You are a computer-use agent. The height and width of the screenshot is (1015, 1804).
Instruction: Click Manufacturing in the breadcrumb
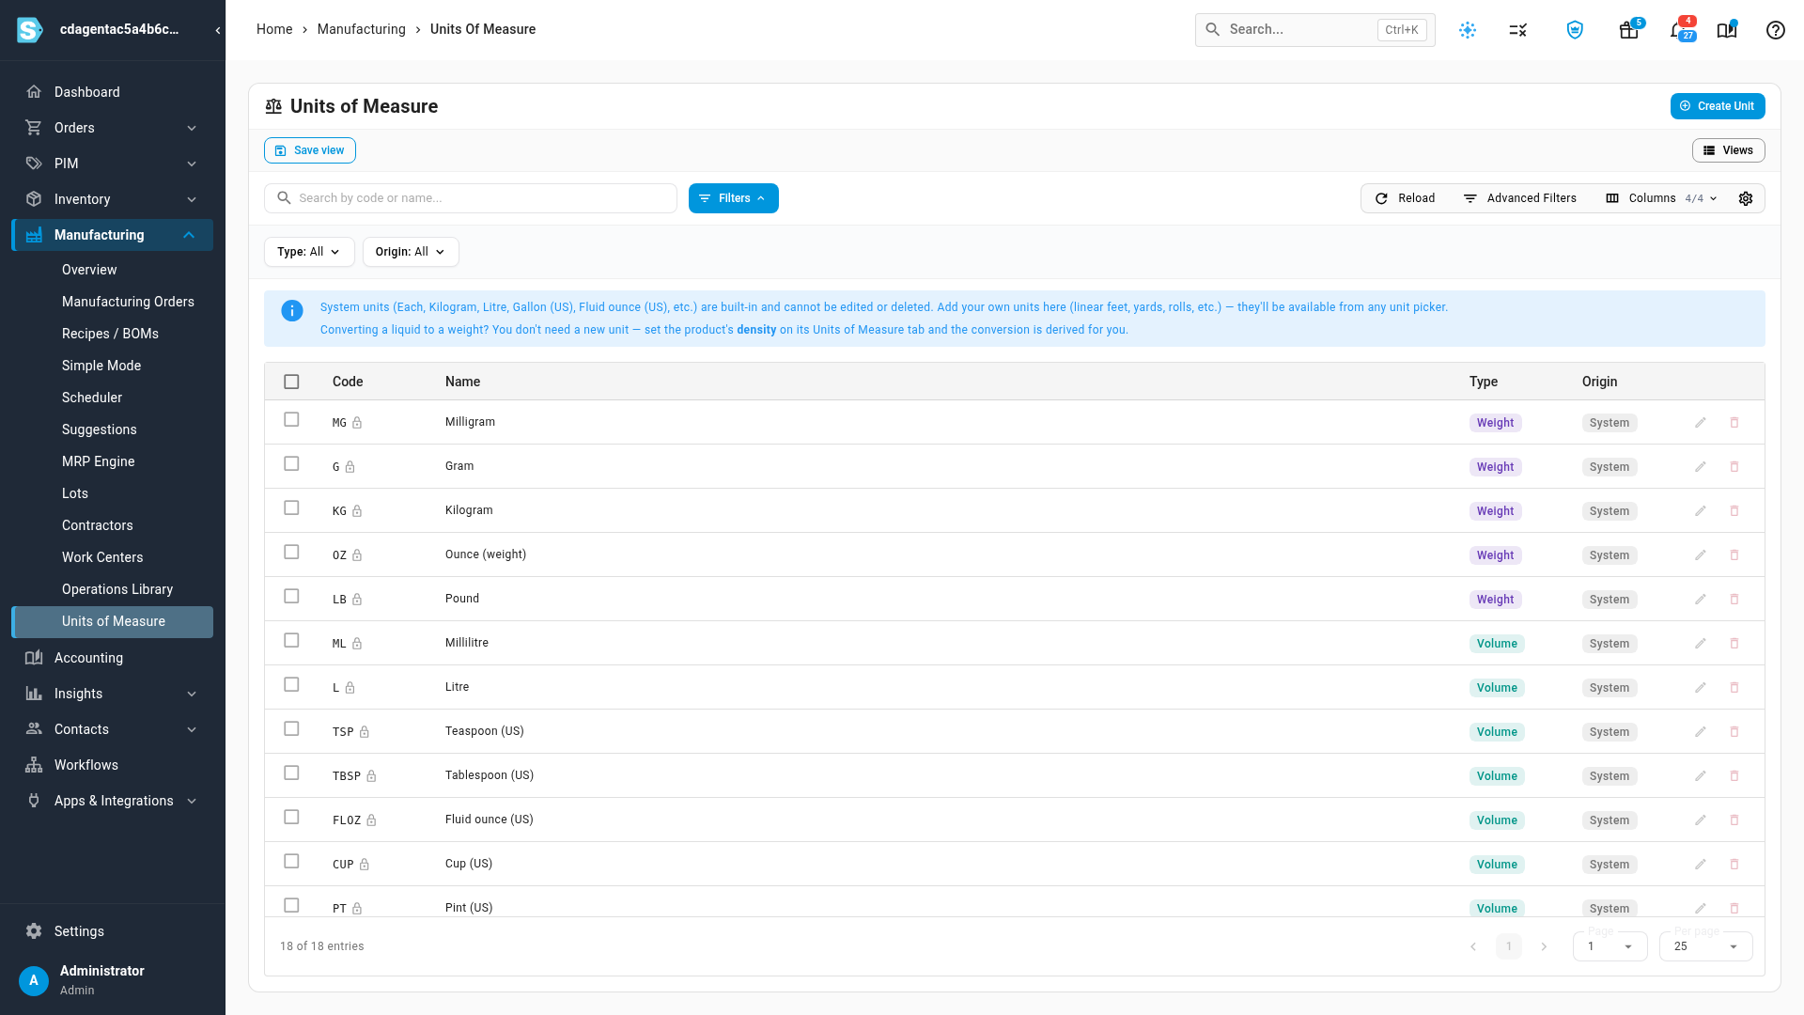click(362, 29)
